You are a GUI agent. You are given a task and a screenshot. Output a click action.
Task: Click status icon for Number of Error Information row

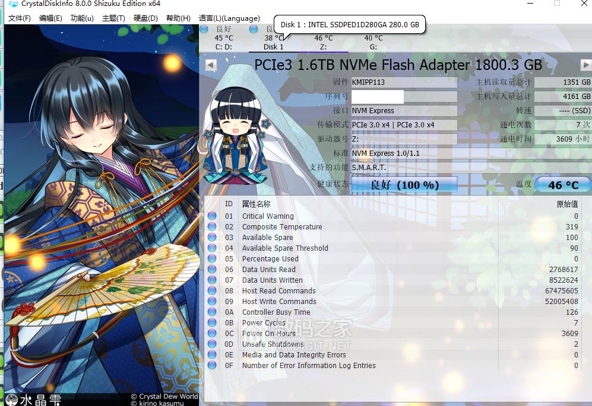[x=212, y=365]
